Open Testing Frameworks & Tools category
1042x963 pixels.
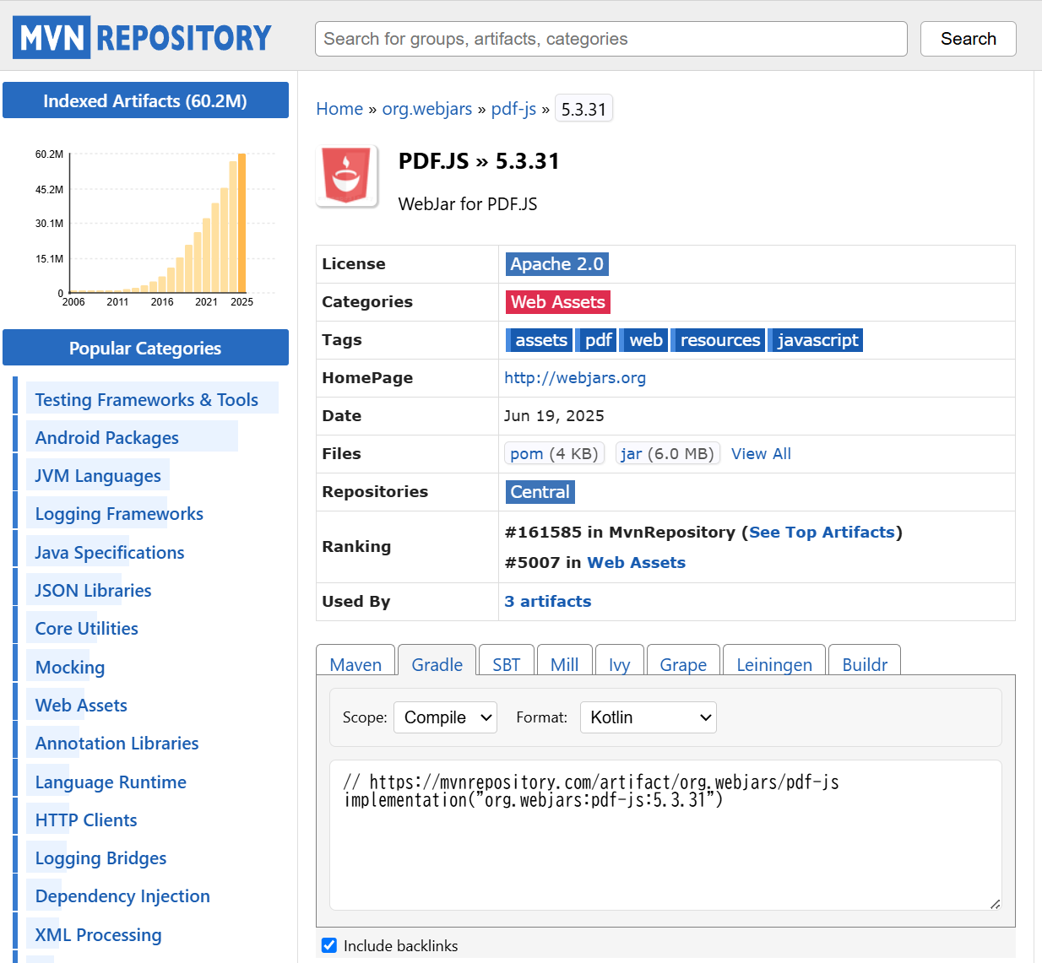[x=147, y=400]
